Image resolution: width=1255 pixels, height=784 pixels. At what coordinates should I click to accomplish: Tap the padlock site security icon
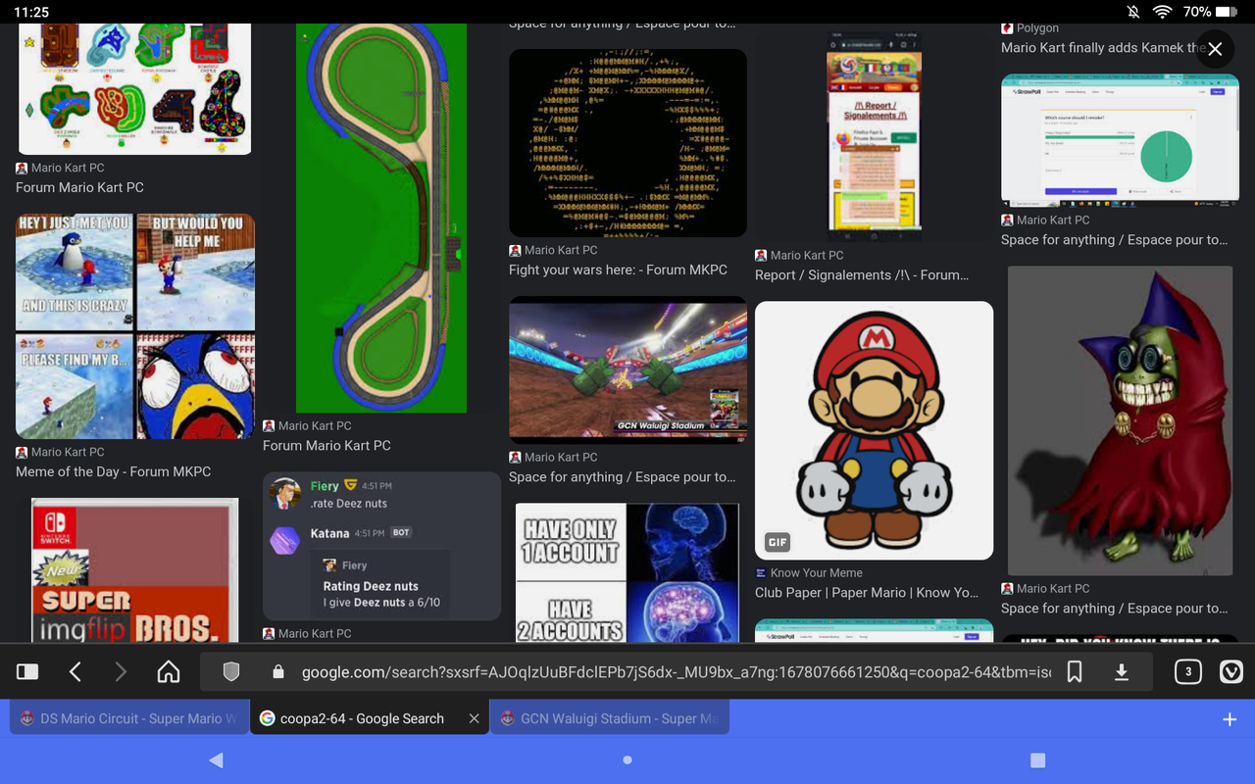tap(278, 672)
